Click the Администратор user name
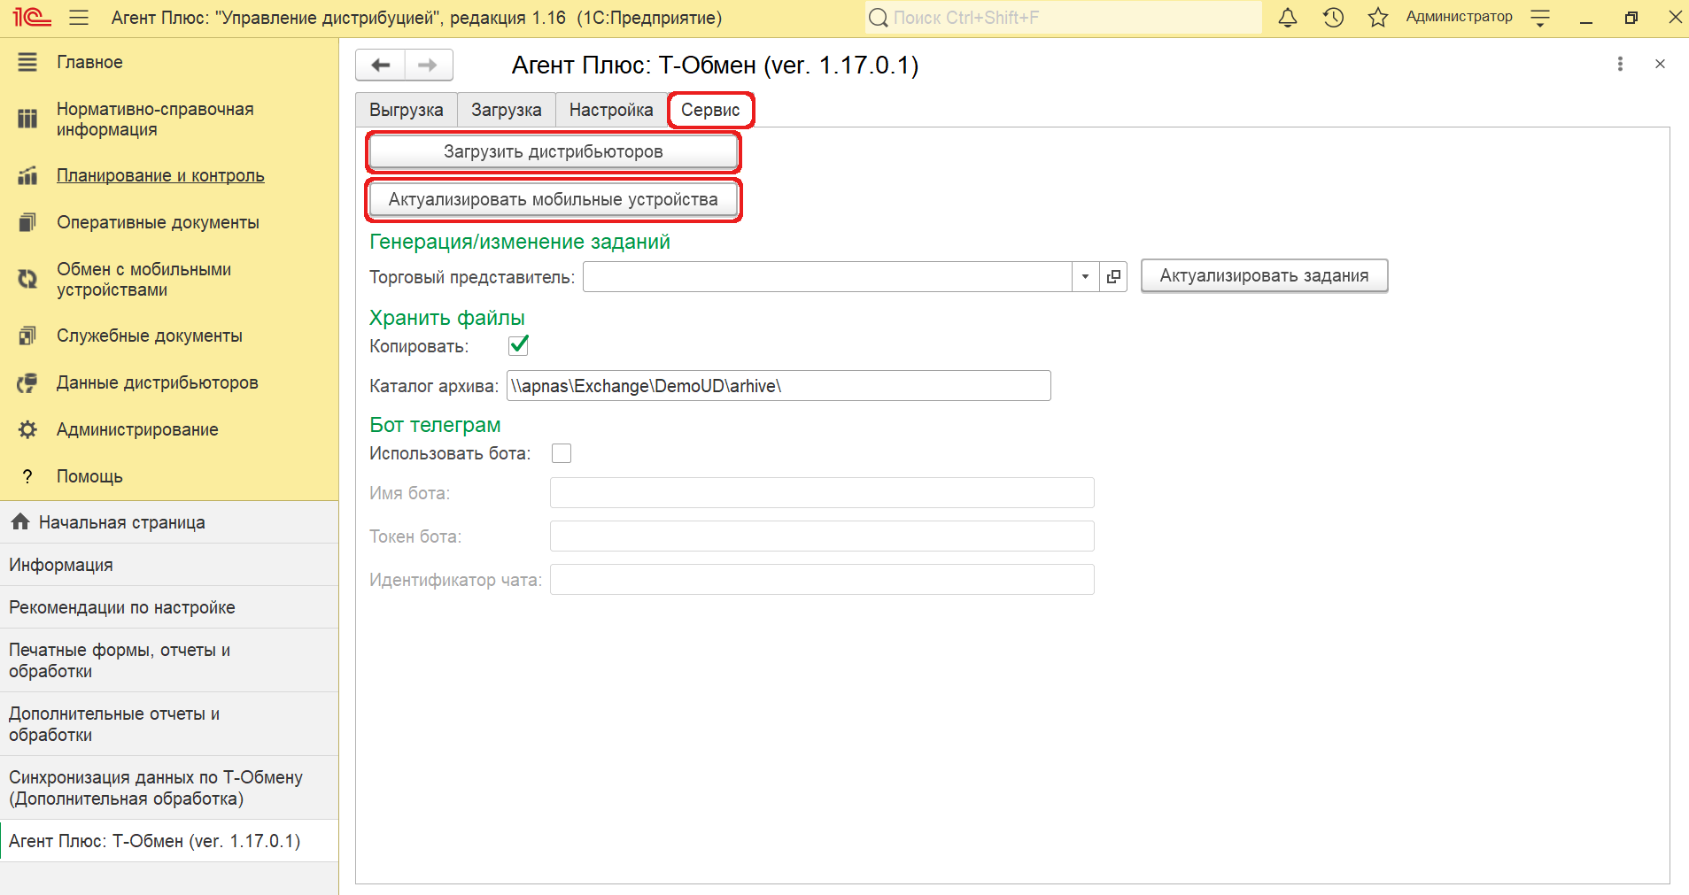Image resolution: width=1689 pixels, height=895 pixels. click(1459, 17)
